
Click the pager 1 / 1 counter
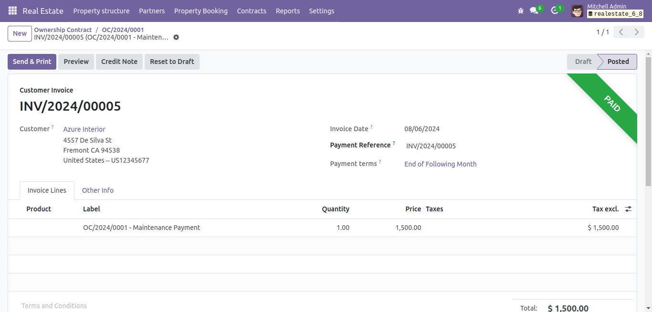pos(603,32)
